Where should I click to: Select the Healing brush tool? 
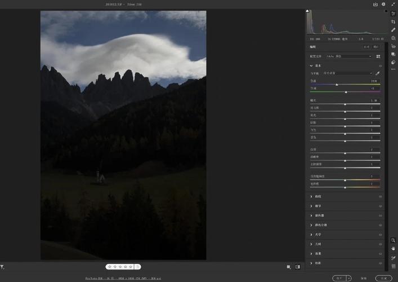pyautogui.click(x=393, y=30)
